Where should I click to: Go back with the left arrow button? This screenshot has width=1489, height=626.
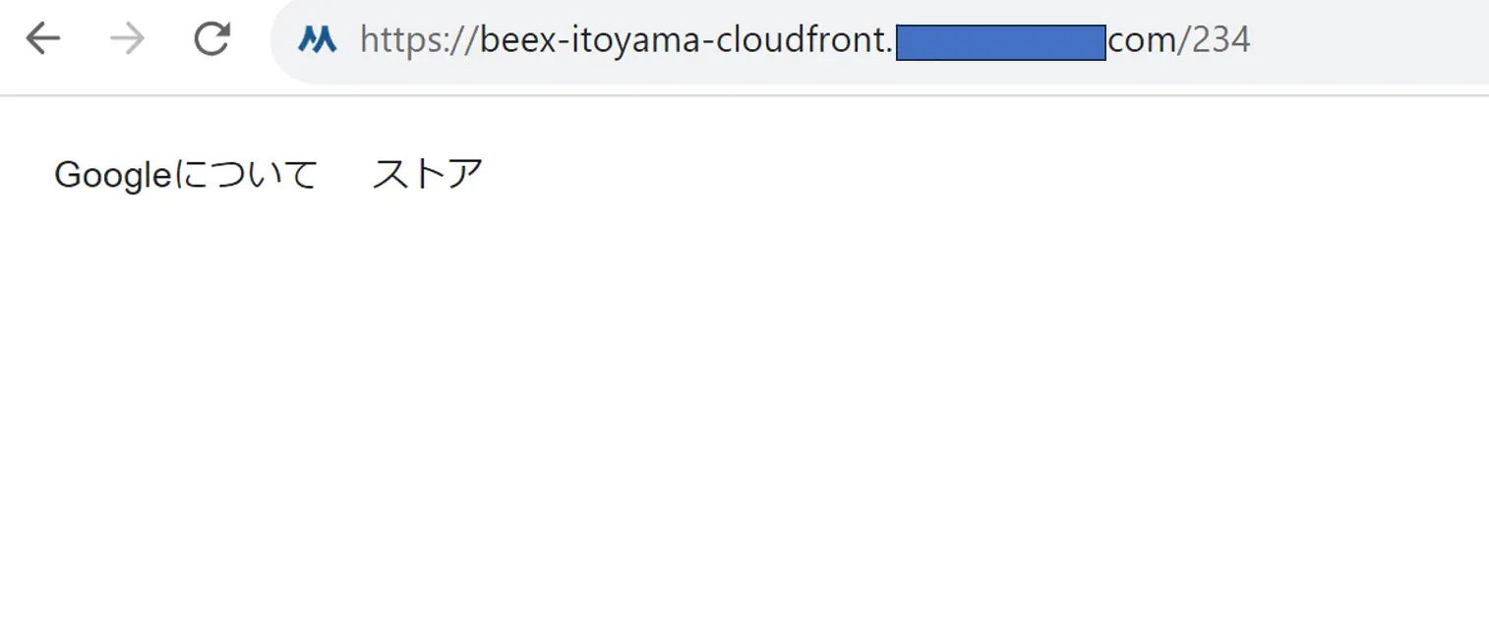43,39
